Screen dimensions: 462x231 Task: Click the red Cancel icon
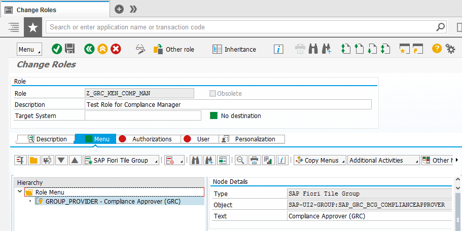[116, 49]
